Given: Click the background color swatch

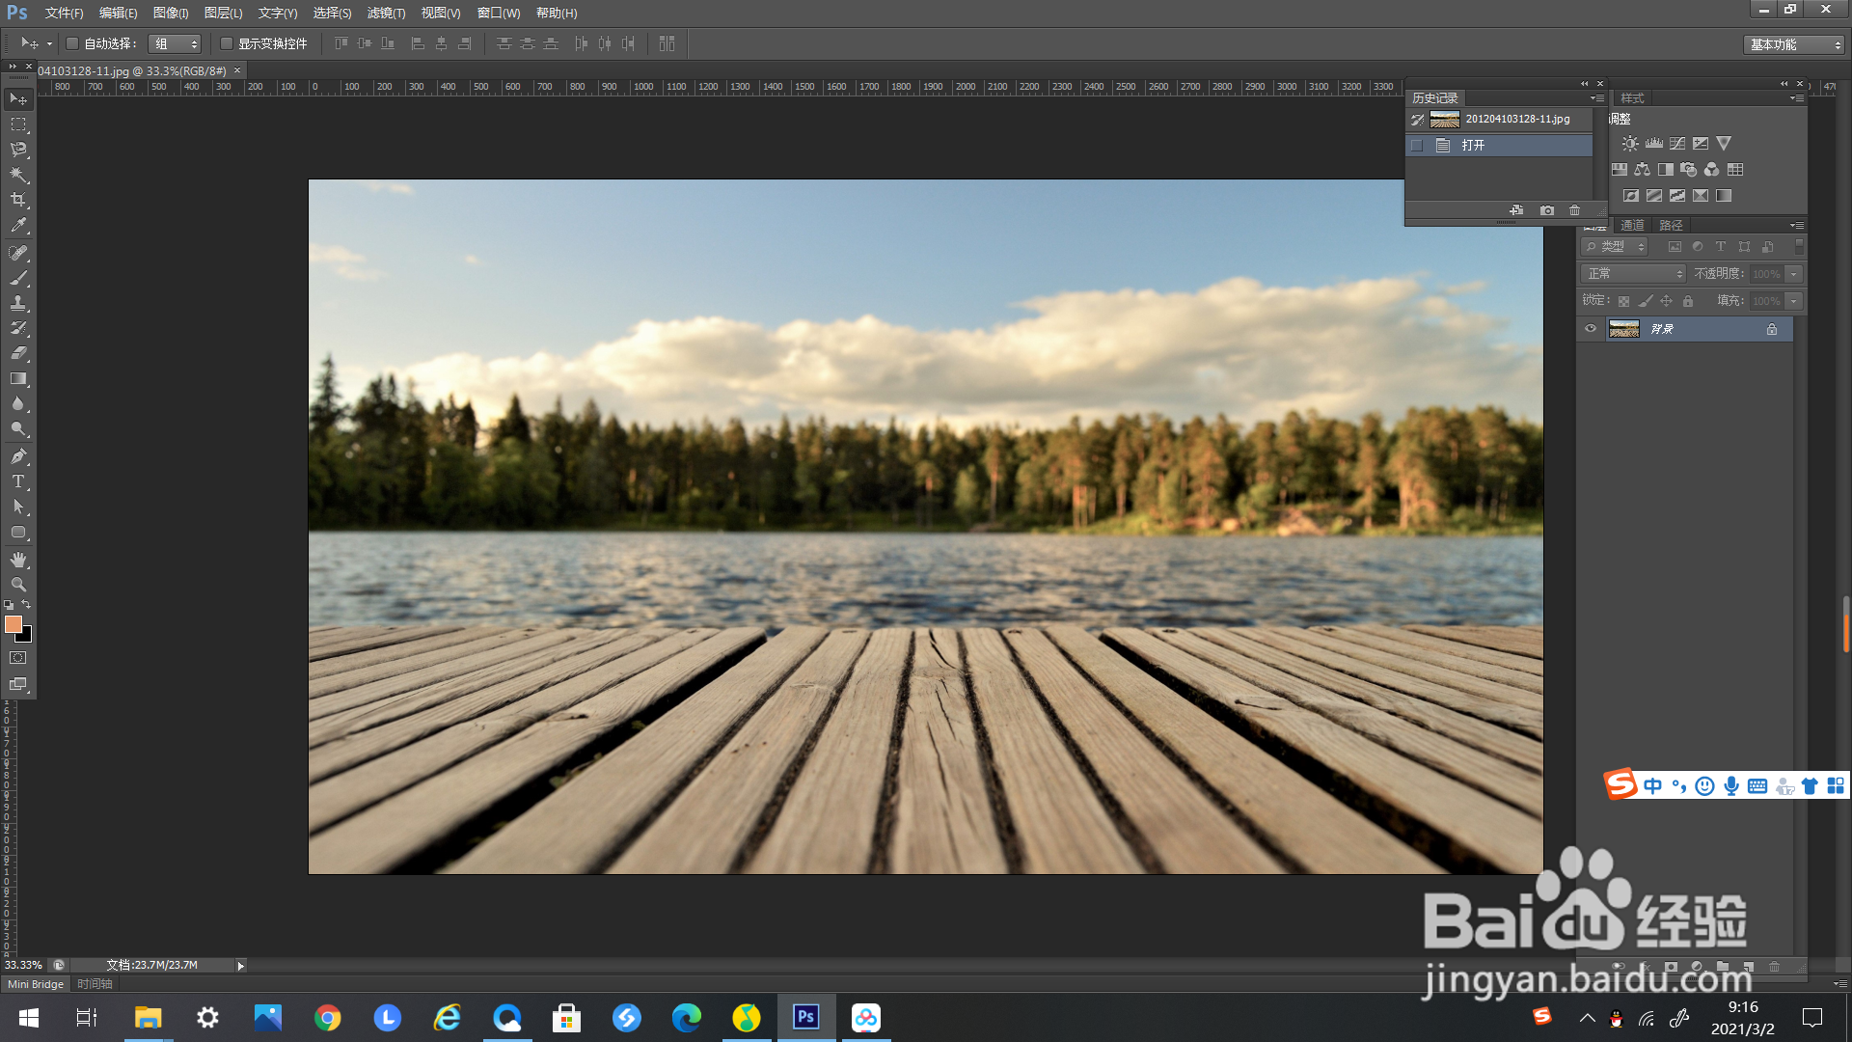Looking at the screenshot, I should tap(26, 637).
